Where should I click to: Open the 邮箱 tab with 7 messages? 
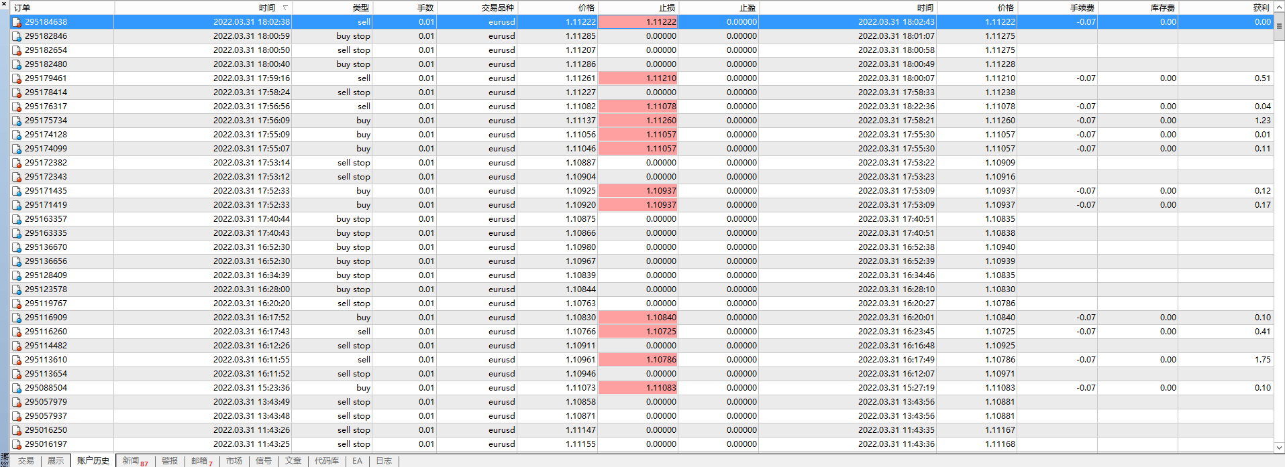(x=202, y=461)
